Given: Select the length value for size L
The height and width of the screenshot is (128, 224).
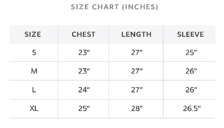Looking at the screenshot, I should point(137,90).
